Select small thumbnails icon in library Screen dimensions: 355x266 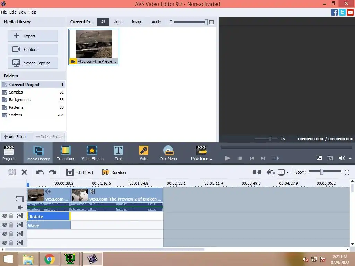pos(171,22)
